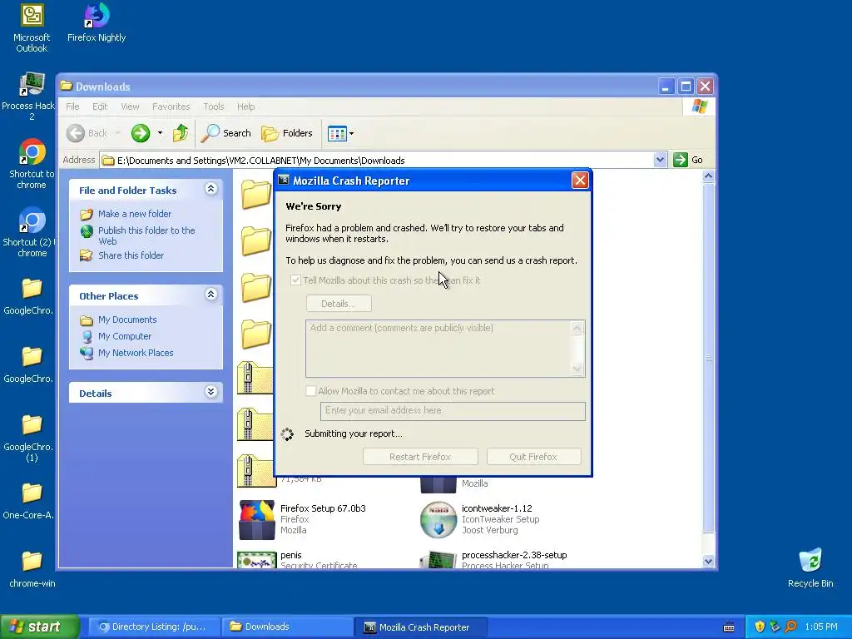Viewport: 852px width, 639px height.
Task: Click scroll up arrow in Downloads window
Action: [x=708, y=176]
